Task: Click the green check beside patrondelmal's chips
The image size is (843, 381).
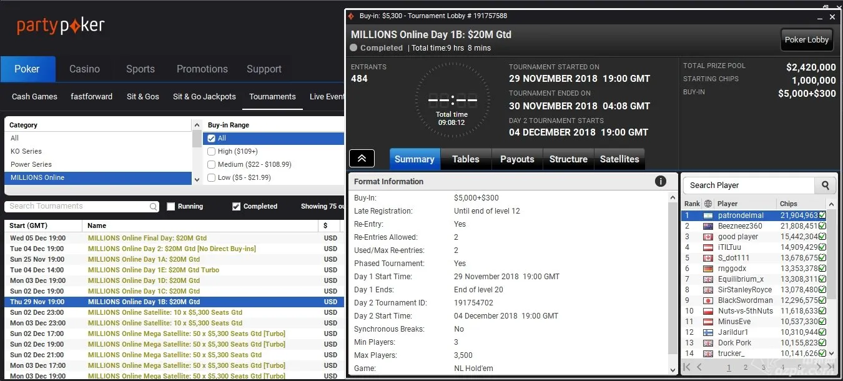Action: pos(822,215)
